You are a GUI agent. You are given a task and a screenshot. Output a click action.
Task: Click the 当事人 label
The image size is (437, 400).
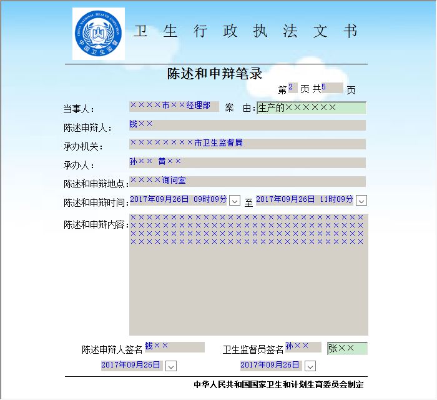click(79, 109)
